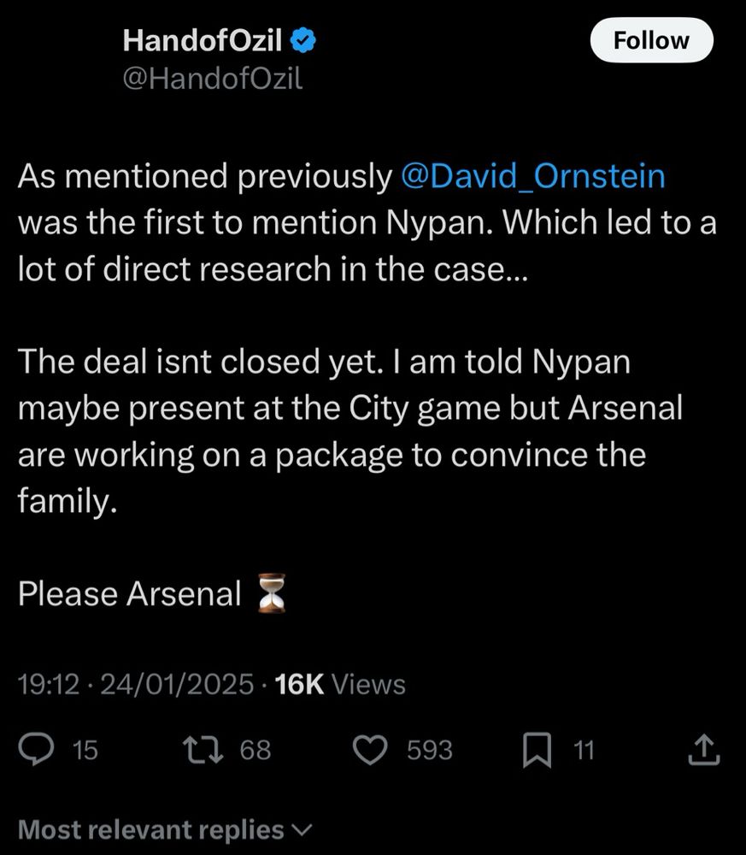Click the 19:12 timestamp
The image size is (746, 855).
tap(48, 684)
